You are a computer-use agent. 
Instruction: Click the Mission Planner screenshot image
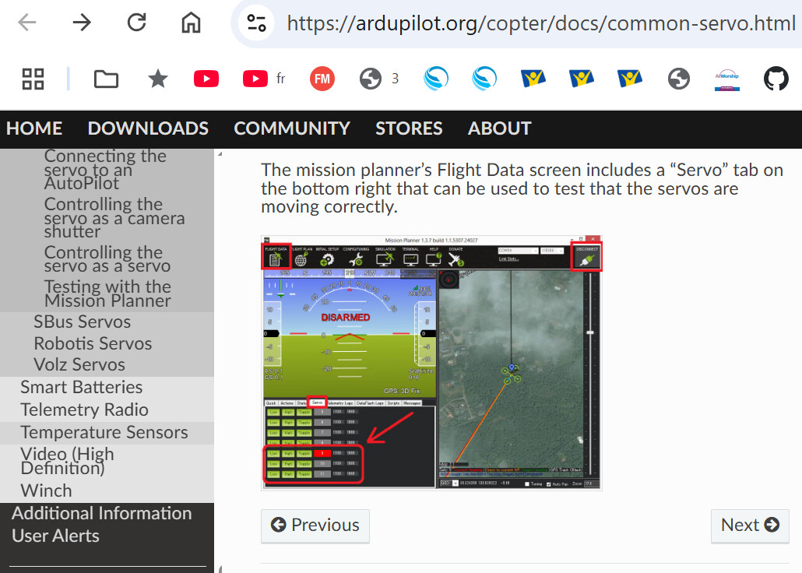pyautogui.click(x=431, y=364)
